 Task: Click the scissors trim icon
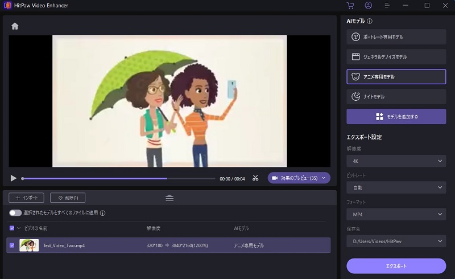pos(255,178)
